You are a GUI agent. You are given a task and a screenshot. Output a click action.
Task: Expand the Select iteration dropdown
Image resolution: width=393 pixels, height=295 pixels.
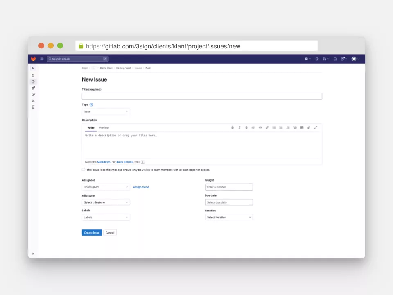click(228, 218)
